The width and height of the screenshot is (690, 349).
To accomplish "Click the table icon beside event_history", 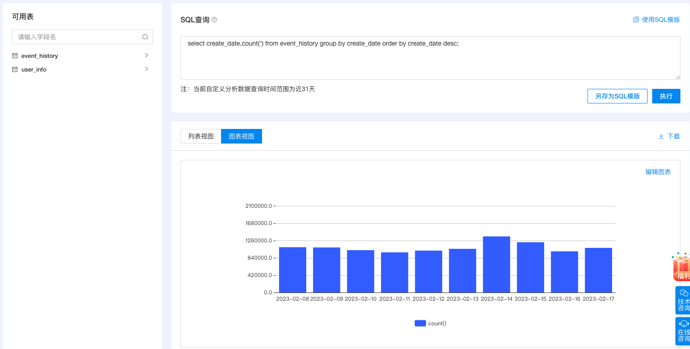I will coord(15,56).
